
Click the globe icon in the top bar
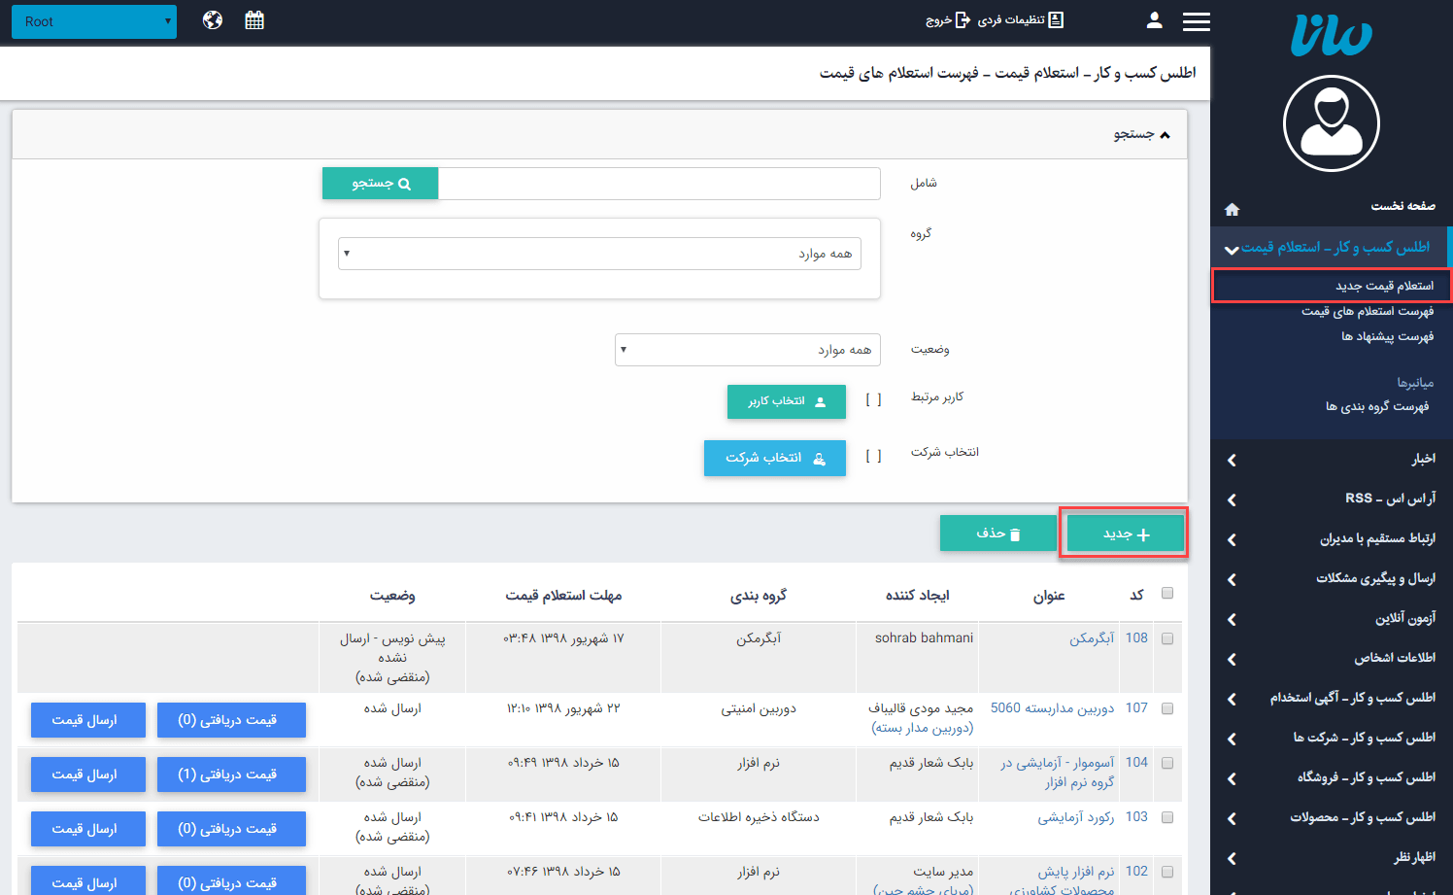212,19
